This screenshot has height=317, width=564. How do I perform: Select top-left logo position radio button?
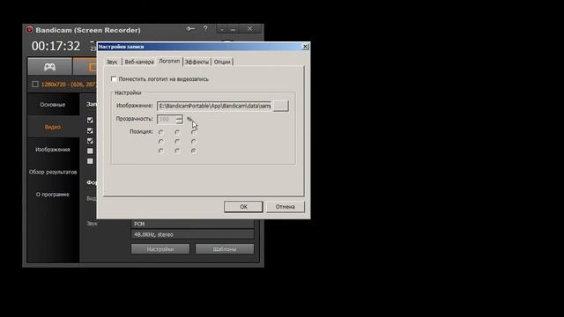[160, 132]
